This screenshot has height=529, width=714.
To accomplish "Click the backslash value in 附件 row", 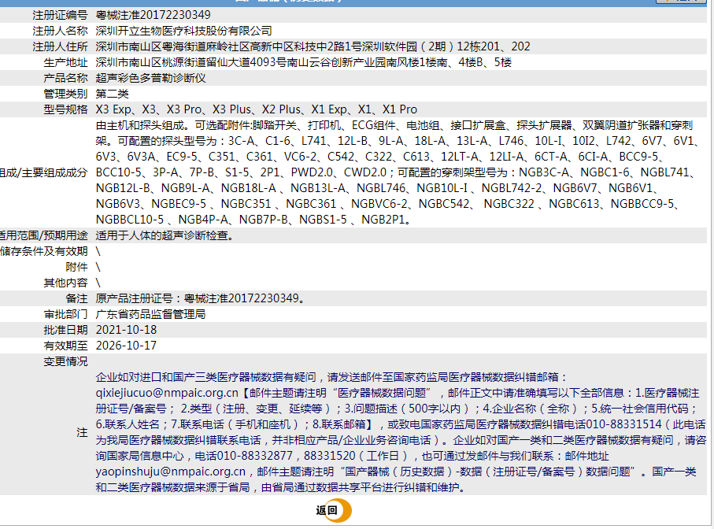I will click(x=98, y=267).
